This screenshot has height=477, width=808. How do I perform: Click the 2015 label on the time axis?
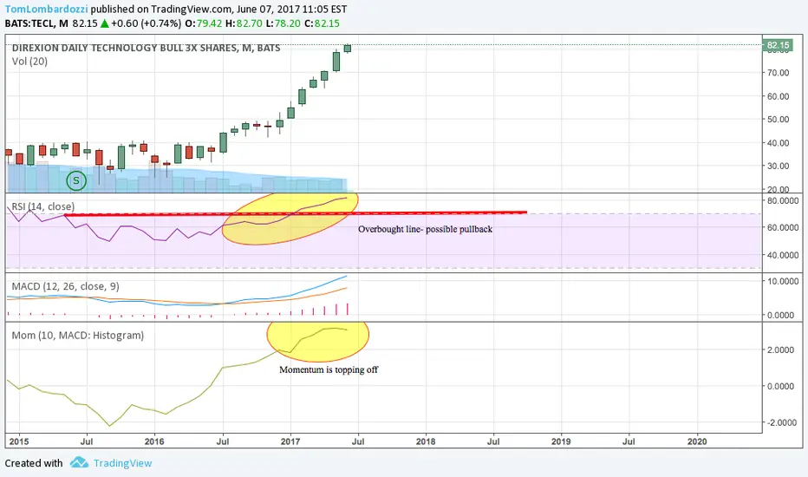point(19,441)
